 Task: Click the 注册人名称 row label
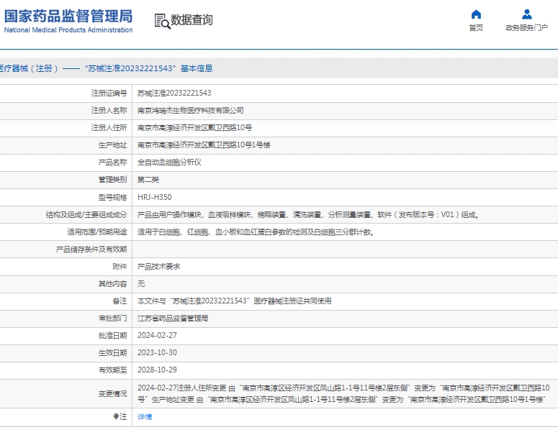pyautogui.click(x=109, y=111)
